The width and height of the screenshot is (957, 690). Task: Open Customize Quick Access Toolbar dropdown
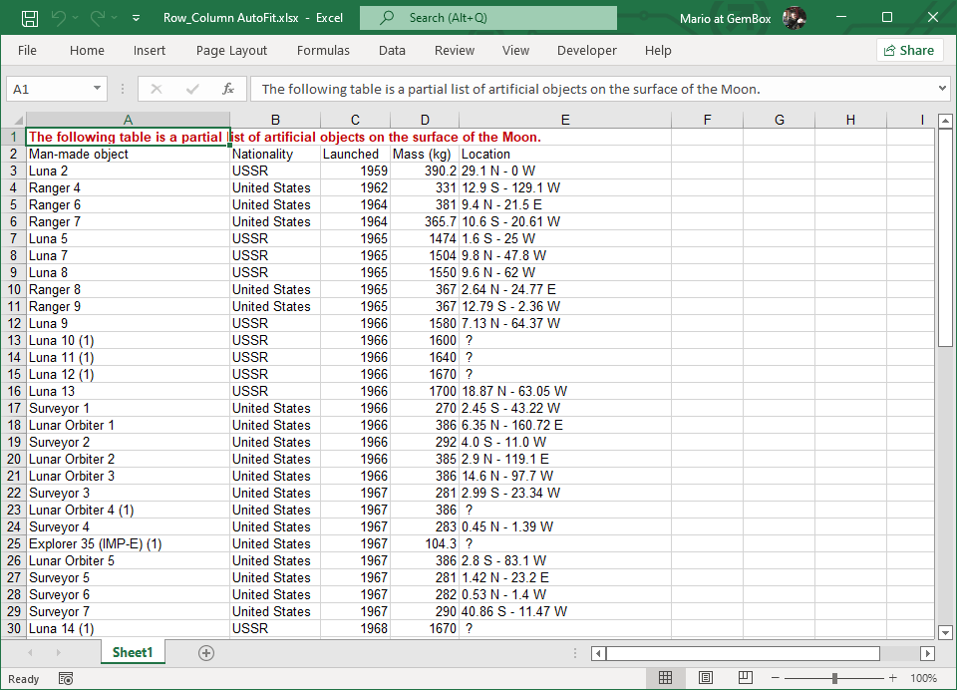136,18
